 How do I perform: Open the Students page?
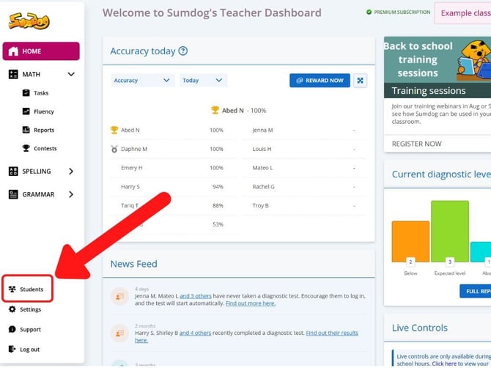[27, 289]
